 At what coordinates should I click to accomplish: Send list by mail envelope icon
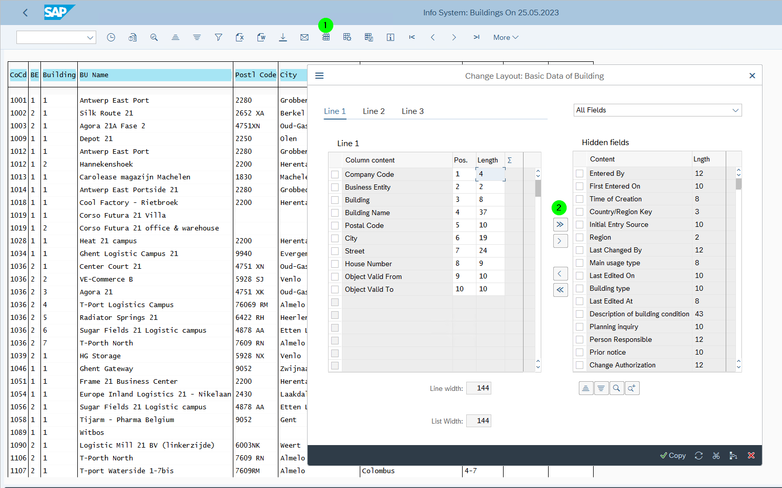(x=305, y=37)
